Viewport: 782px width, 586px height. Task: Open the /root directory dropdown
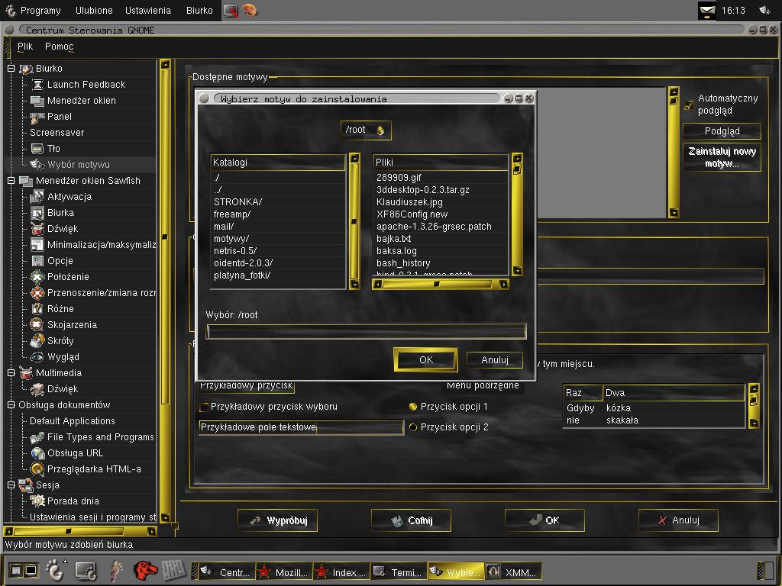(366, 130)
